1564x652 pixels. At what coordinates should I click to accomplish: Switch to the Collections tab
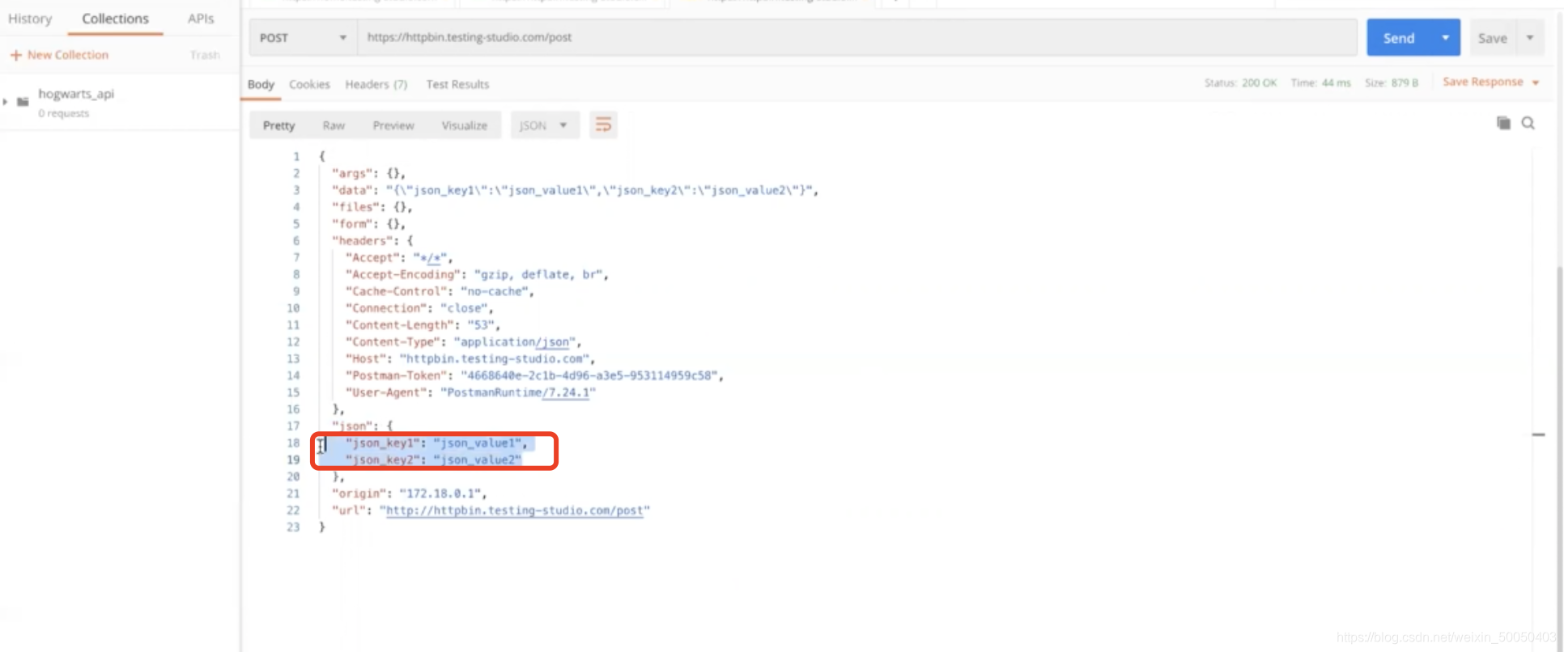pyautogui.click(x=115, y=19)
